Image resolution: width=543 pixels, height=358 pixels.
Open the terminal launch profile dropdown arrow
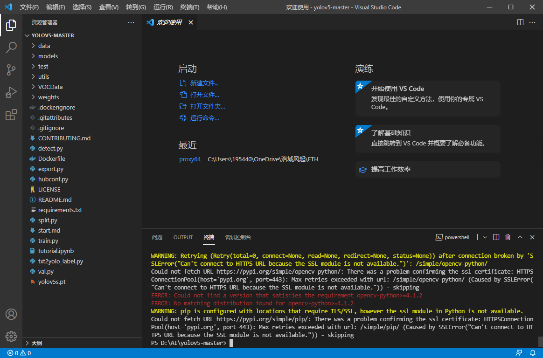(485, 237)
